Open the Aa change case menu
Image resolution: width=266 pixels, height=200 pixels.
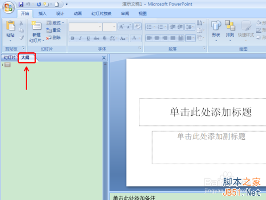(x=123, y=38)
